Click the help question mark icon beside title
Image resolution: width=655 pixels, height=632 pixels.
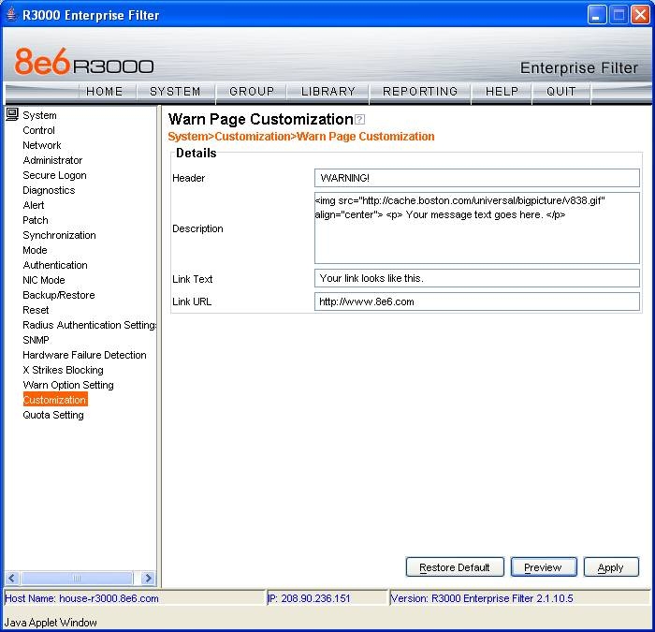coord(360,120)
